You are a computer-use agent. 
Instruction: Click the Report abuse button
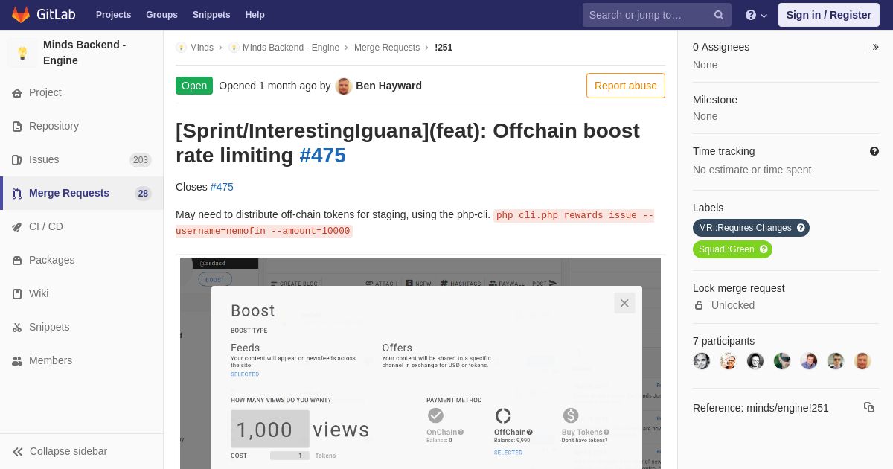626,86
